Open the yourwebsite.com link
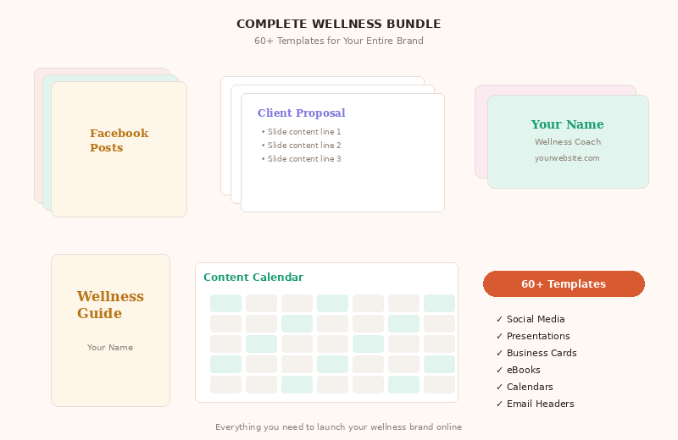The height and width of the screenshot is (440, 678). point(567,158)
